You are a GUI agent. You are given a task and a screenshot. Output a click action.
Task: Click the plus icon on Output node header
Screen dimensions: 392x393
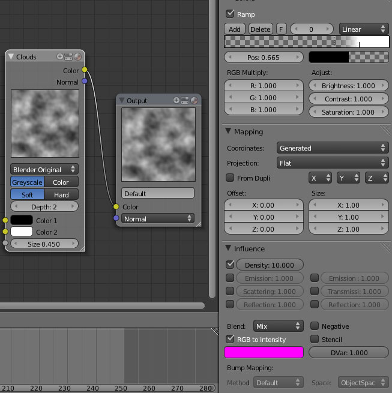(176, 100)
